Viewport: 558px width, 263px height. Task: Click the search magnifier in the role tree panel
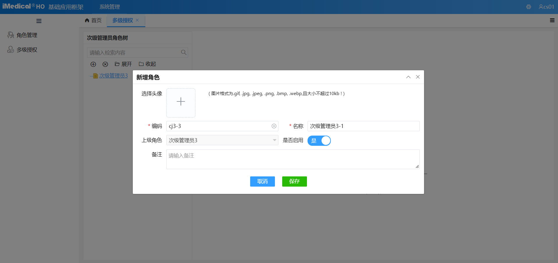(x=183, y=52)
